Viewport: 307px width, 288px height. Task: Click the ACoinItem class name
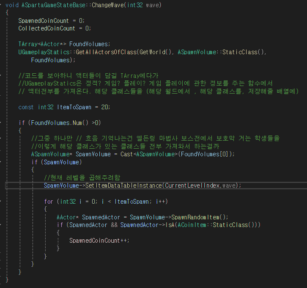192,225
